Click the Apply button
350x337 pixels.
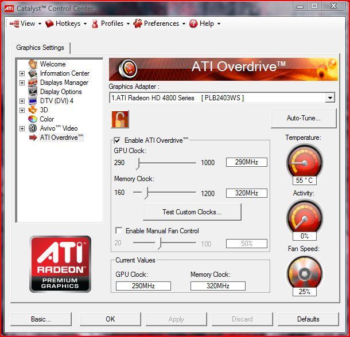point(176,319)
